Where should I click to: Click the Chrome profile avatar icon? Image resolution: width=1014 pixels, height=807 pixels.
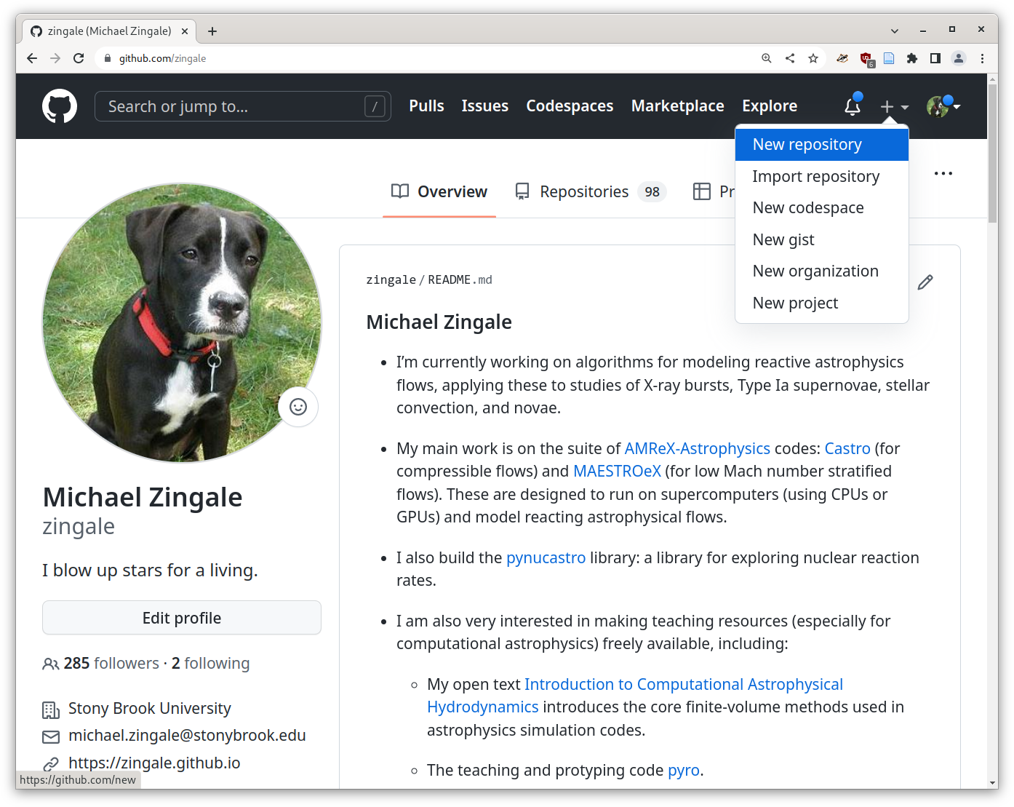click(959, 58)
